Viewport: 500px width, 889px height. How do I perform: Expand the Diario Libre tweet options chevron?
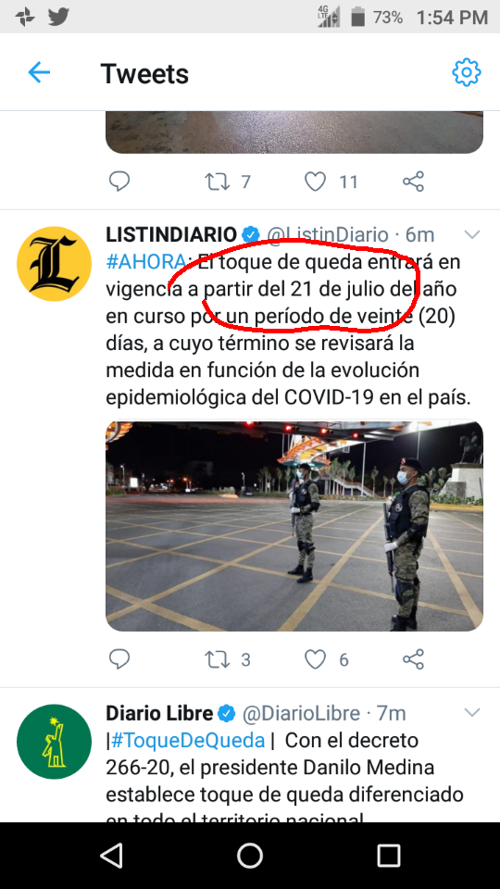[471, 712]
